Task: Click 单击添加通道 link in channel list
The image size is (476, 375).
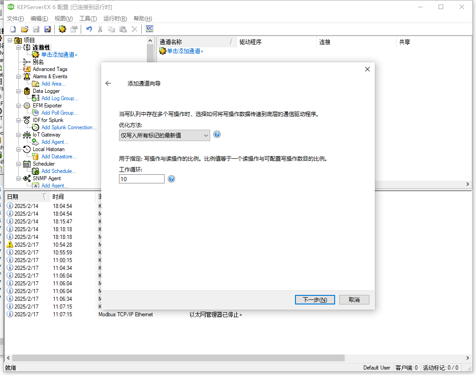Action: 185,51
